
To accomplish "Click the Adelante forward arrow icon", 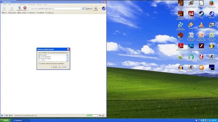I will 12,8.
